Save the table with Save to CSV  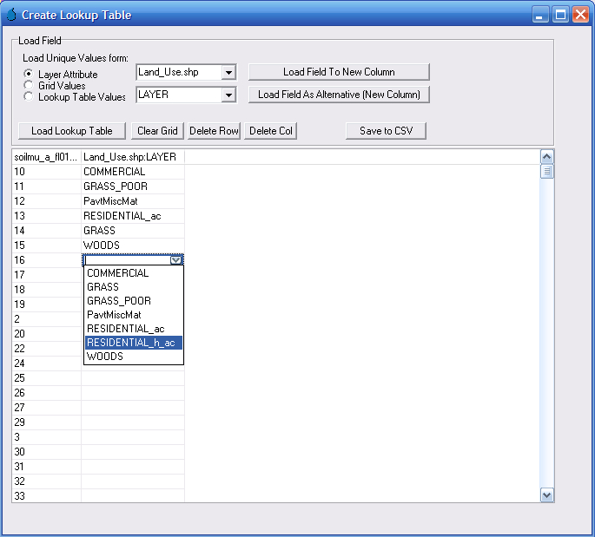pyautogui.click(x=386, y=131)
